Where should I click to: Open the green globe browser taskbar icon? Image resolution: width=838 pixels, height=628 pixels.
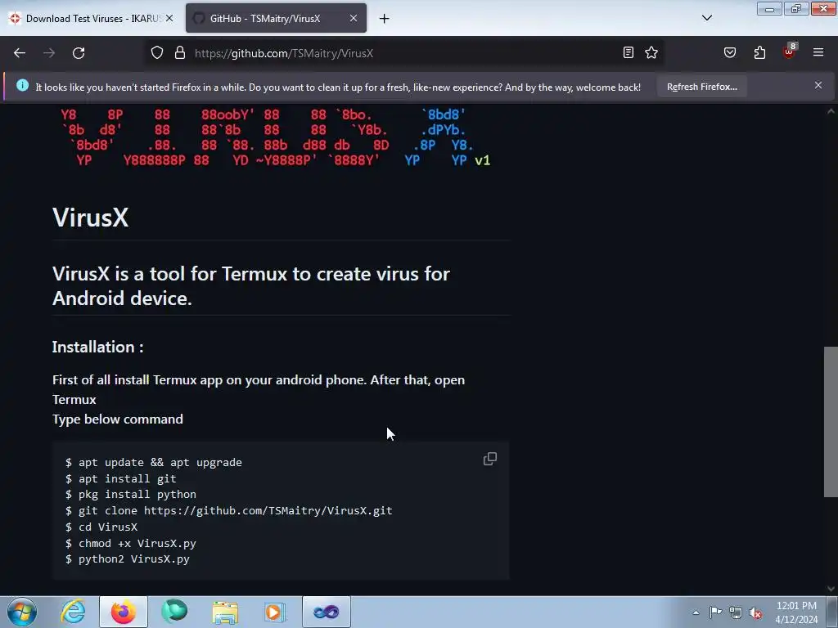tap(174, 612)
